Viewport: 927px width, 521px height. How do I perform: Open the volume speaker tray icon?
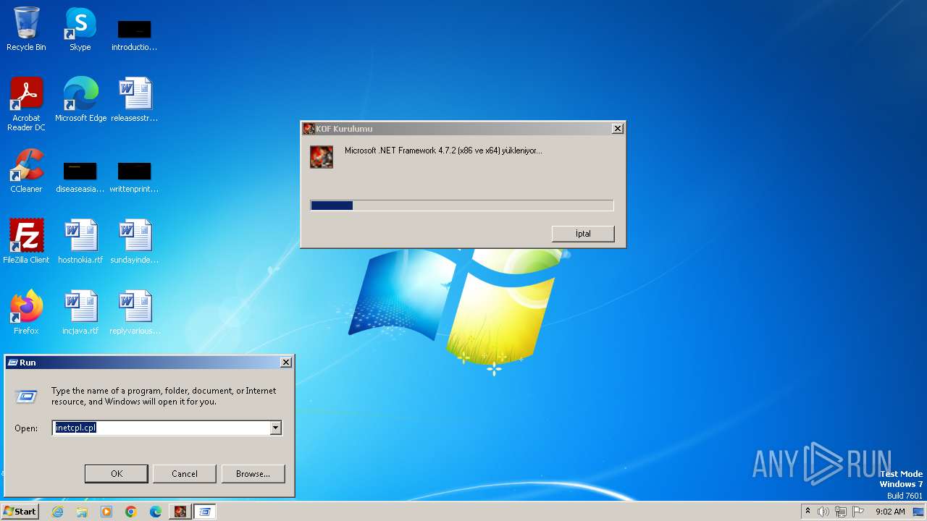823,512
